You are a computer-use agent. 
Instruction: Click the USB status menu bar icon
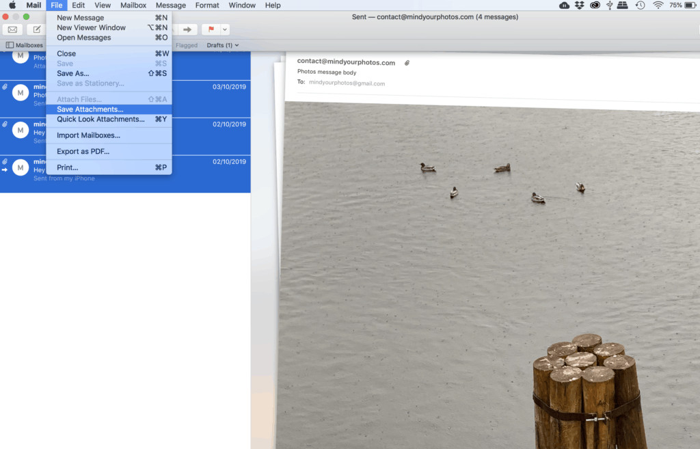click(609, 5)
